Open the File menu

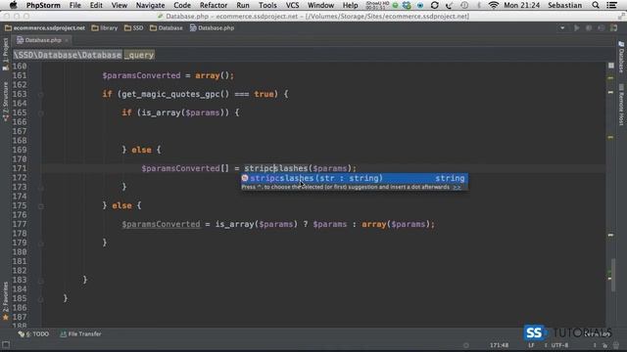[x=74, y=5]
